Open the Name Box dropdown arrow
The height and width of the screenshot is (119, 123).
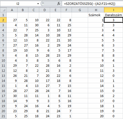point(38,4)
